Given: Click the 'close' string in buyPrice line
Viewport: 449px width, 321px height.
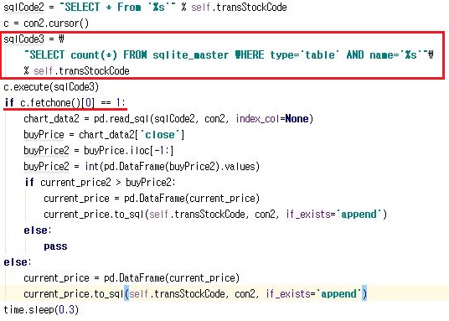Looking at the screenshot, I should [160, 135].
